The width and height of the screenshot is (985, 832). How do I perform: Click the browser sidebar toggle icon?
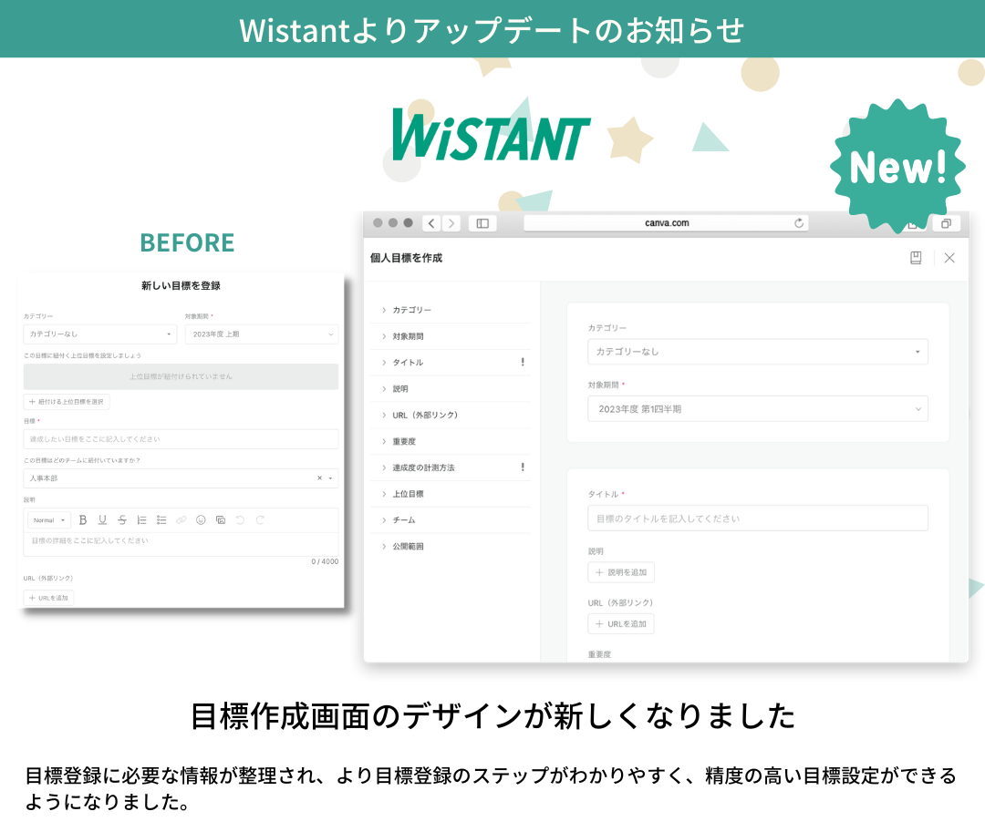pyautogui.click(x=482, y=223)
